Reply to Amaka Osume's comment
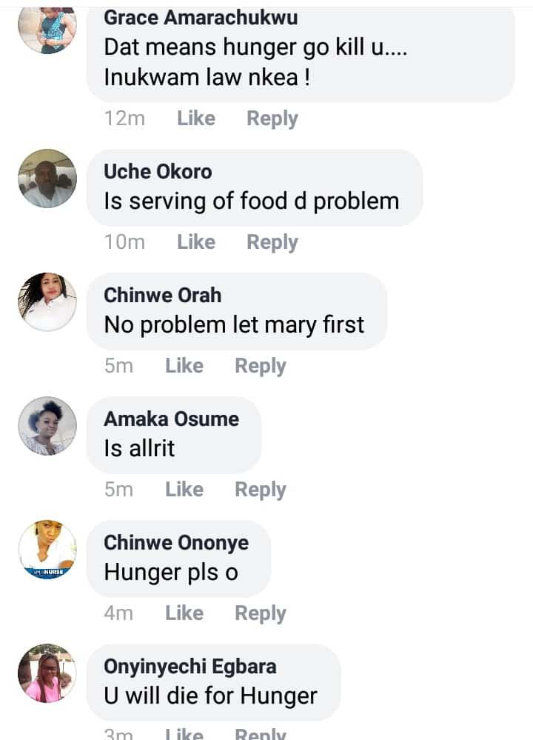533x740 pixels. coord(260,490)
